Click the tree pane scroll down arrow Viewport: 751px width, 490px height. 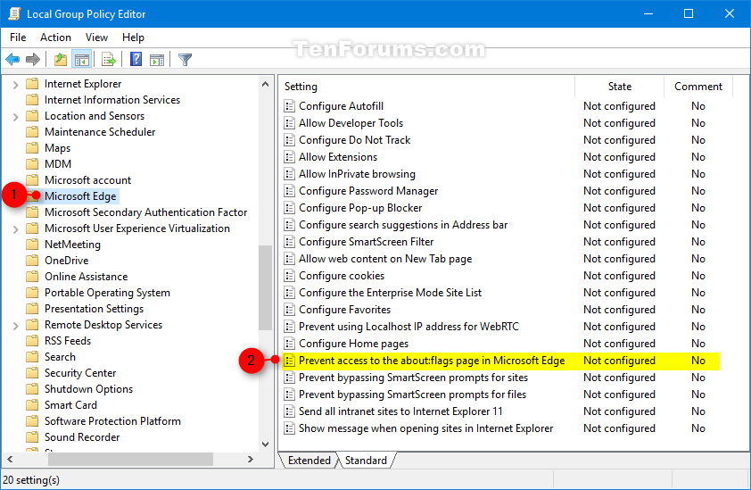tap(265, 444)
